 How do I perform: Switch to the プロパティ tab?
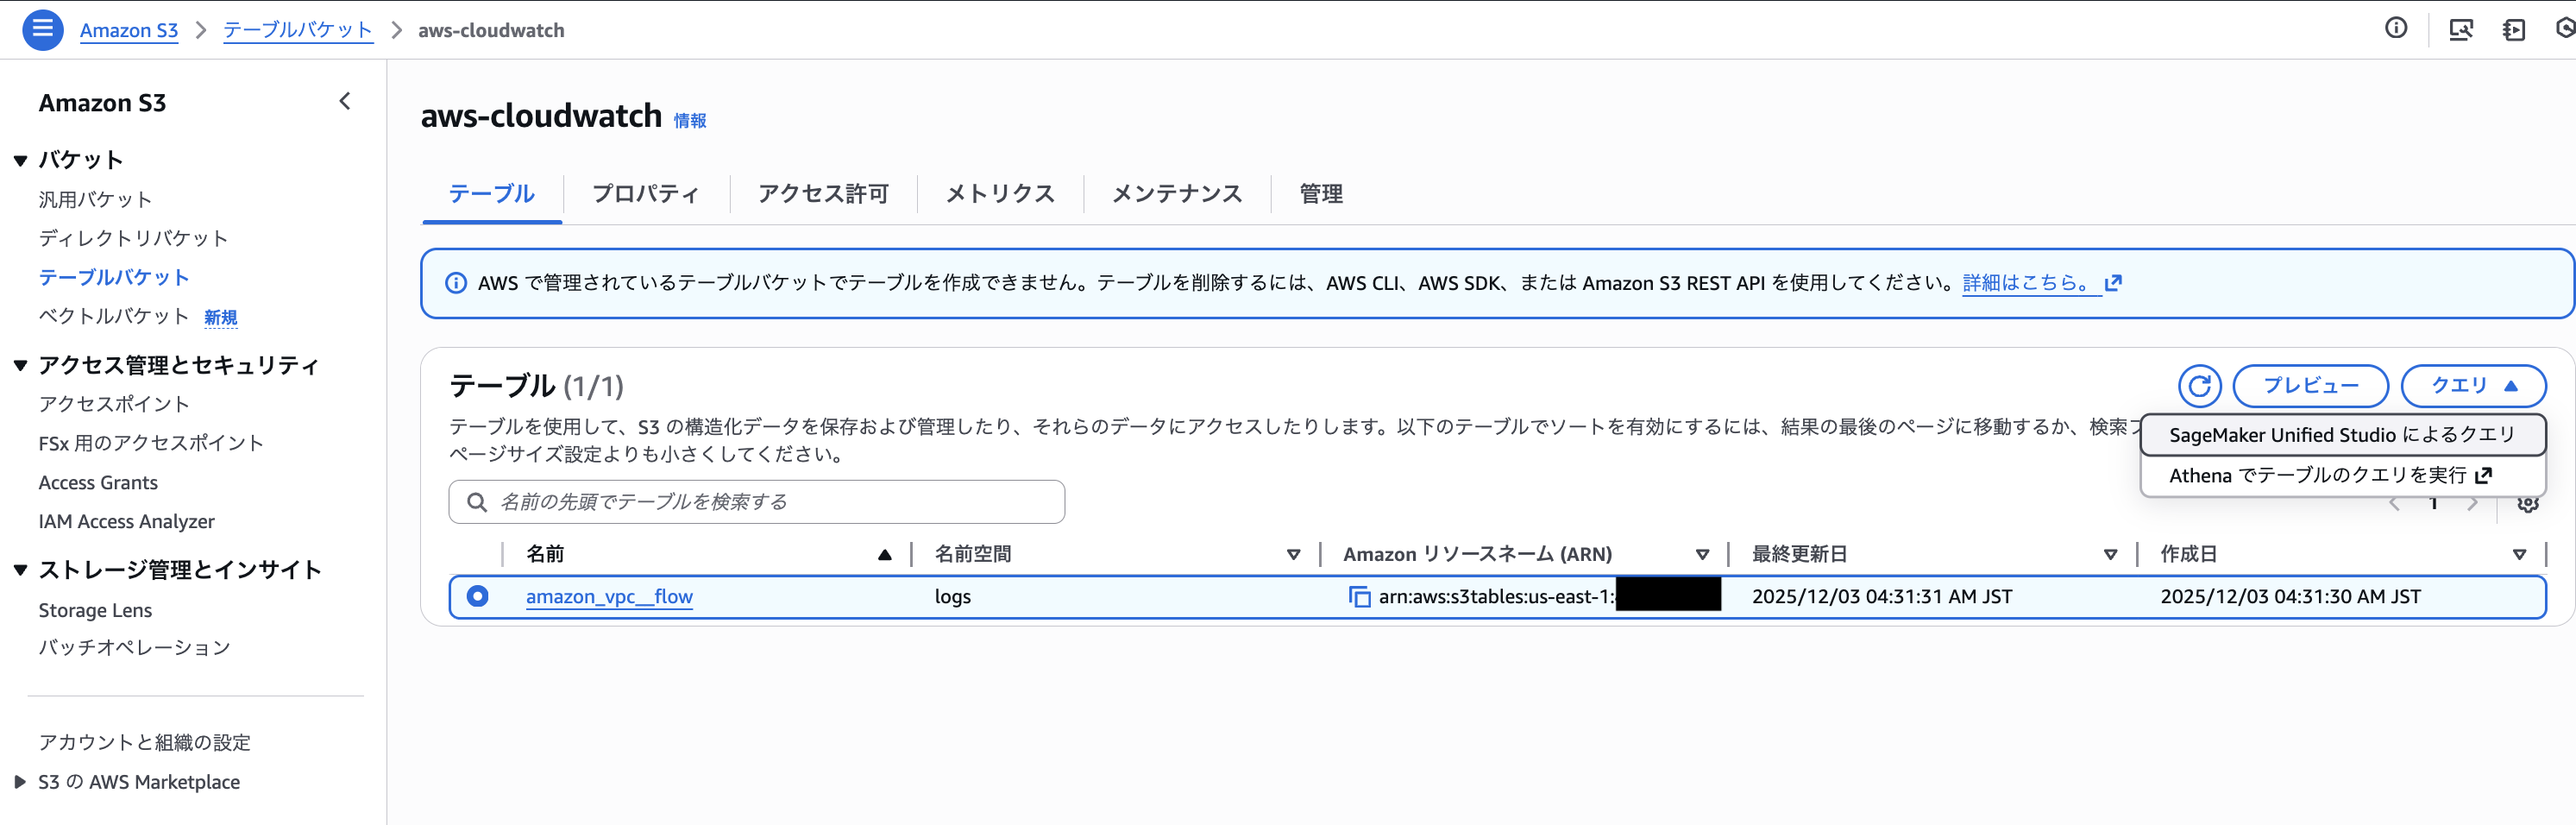645,194
